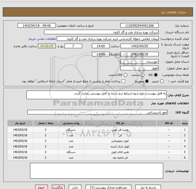Click the چاپ print button
This screenshot has height=189, width=196.
[75, 187]
